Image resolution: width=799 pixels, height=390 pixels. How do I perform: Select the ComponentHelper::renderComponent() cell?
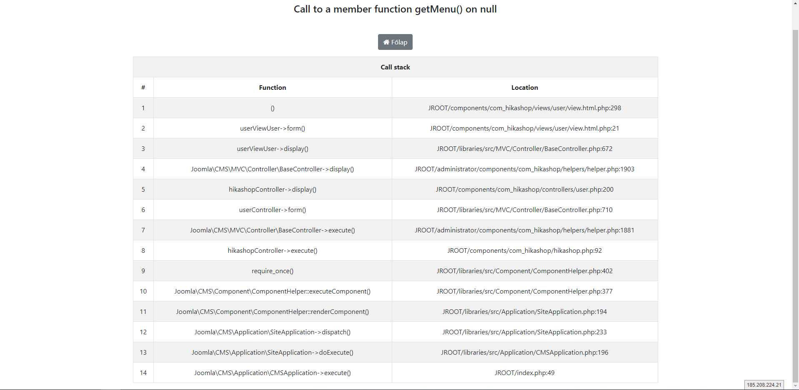272,311
